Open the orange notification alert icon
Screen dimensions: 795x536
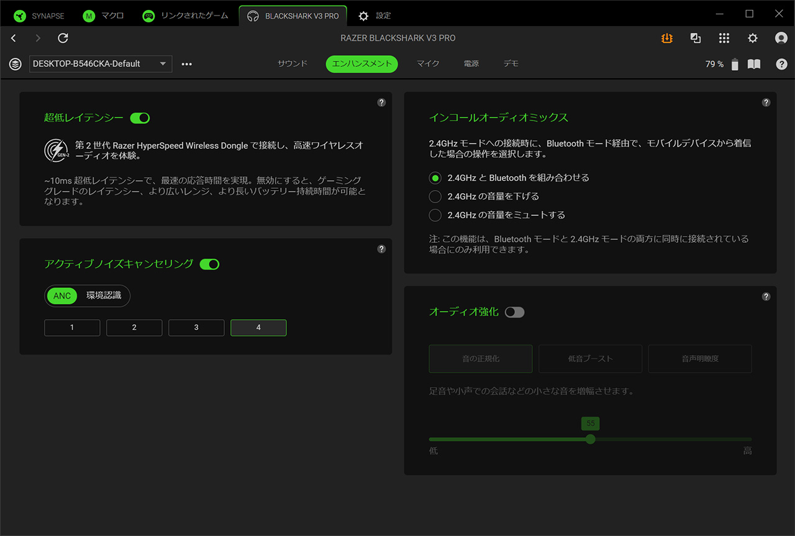pos(666,39)
